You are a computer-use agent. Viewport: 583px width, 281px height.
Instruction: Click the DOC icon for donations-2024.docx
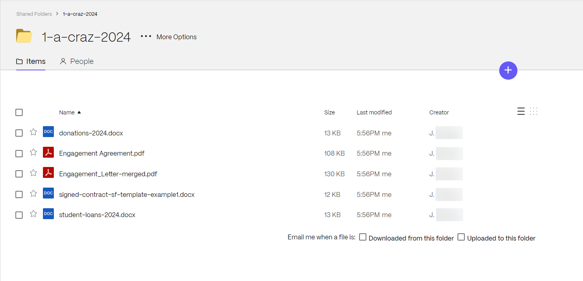click(x=48, y=132)
